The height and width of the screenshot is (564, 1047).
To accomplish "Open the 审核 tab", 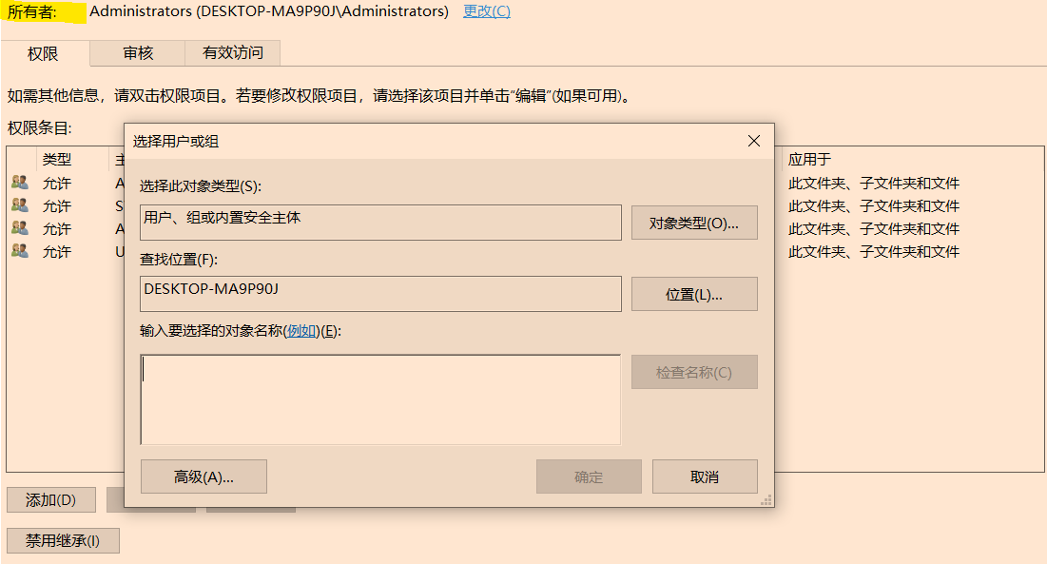I will (x=138, y=52).
